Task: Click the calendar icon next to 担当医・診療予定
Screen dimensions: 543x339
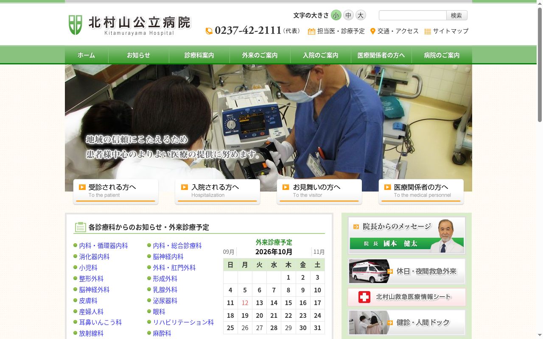Action: coord(311,31)
